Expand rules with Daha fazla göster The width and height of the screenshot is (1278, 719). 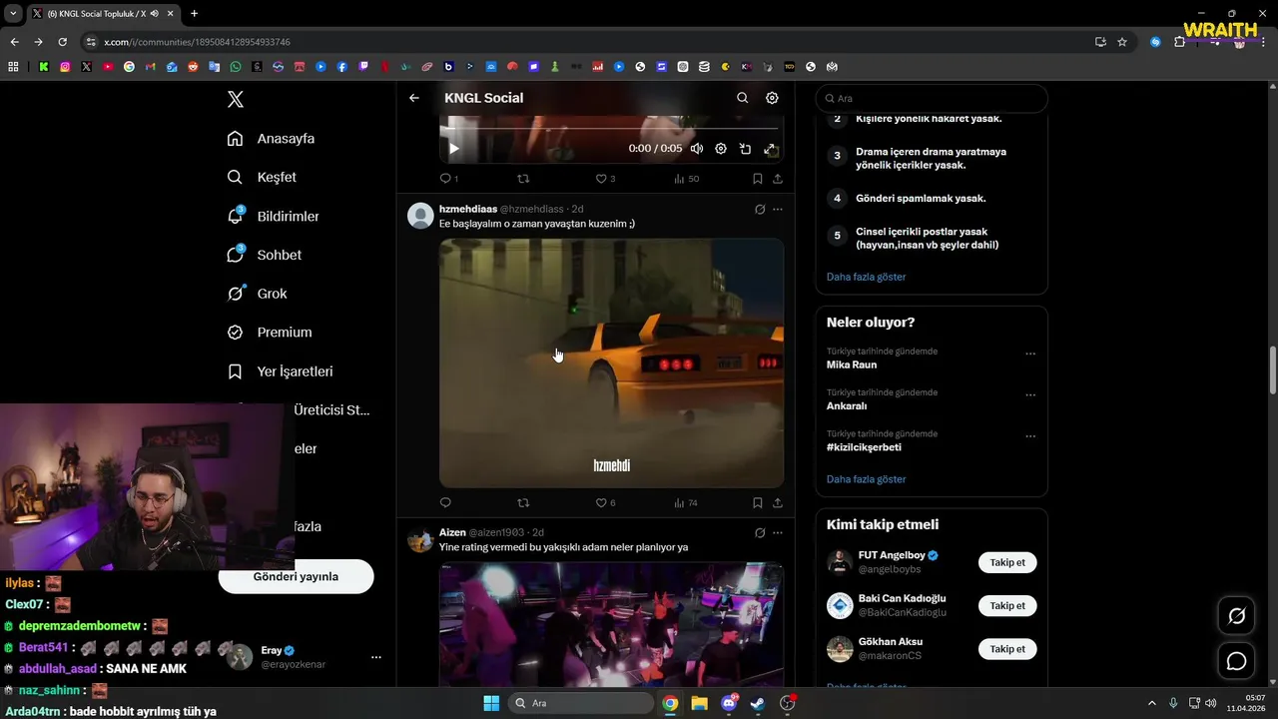[x=866, y=277]
